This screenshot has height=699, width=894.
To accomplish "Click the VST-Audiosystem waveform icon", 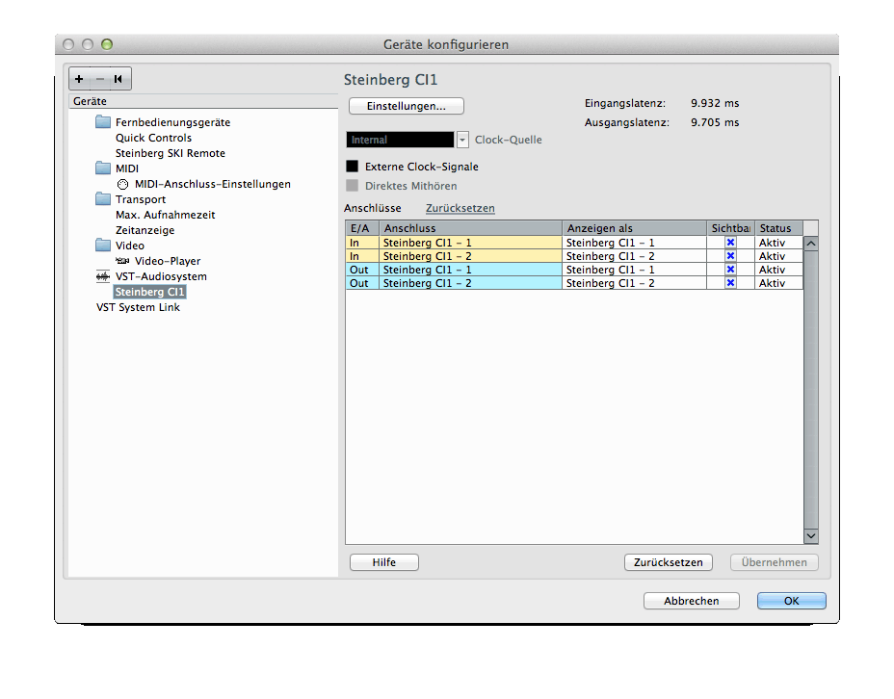I will click(x=103, y=276).
